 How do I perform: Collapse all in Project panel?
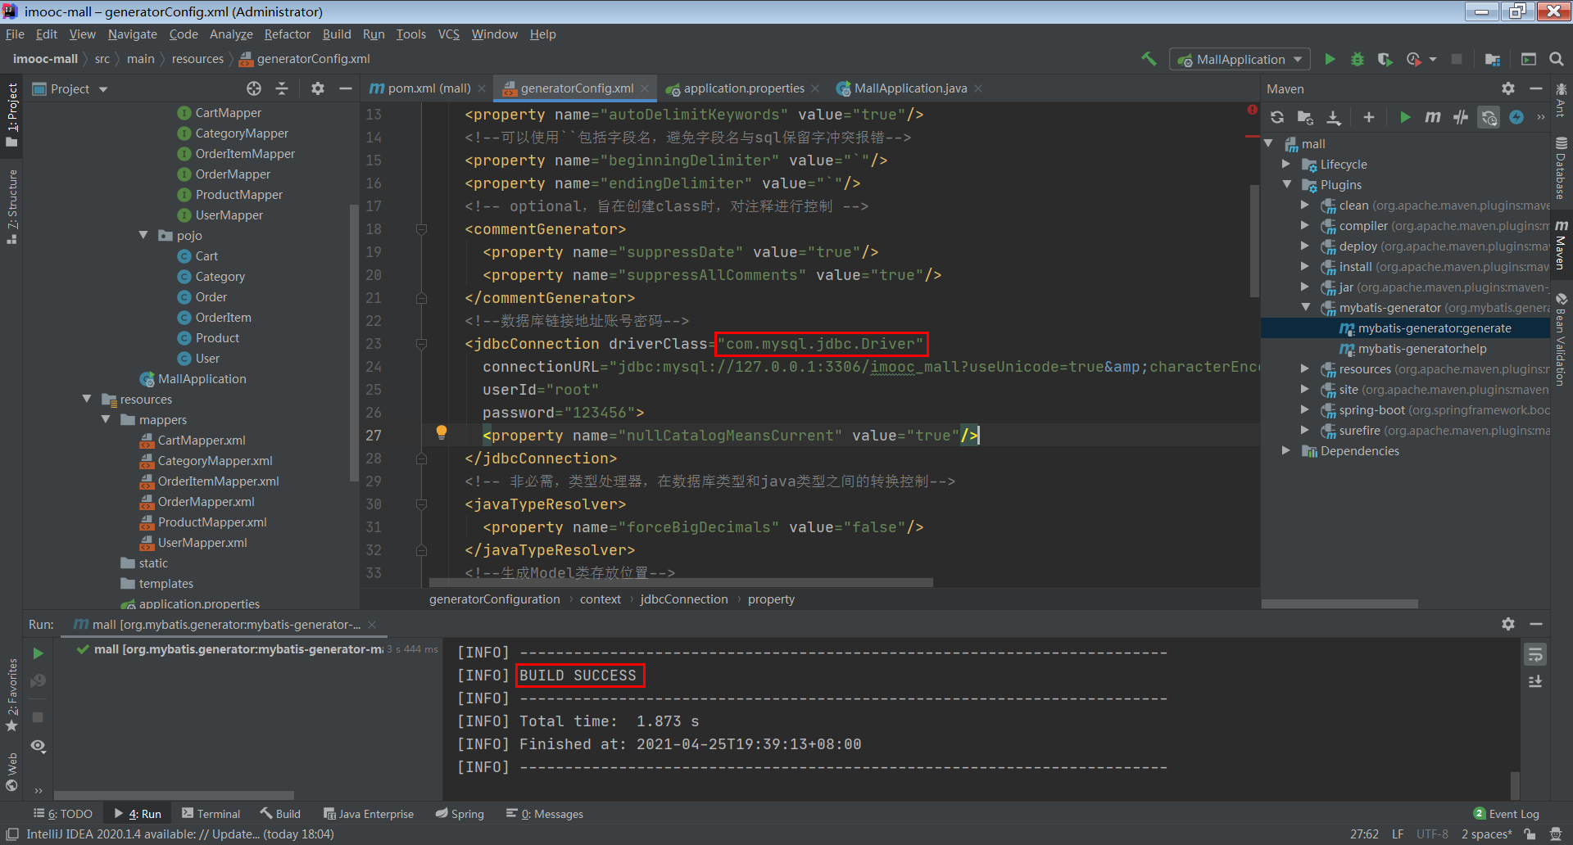[x=282, y=88]
